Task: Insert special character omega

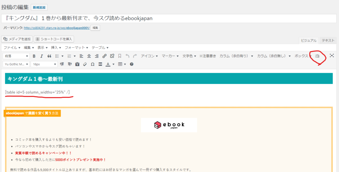Action: (x=93, y=64)
